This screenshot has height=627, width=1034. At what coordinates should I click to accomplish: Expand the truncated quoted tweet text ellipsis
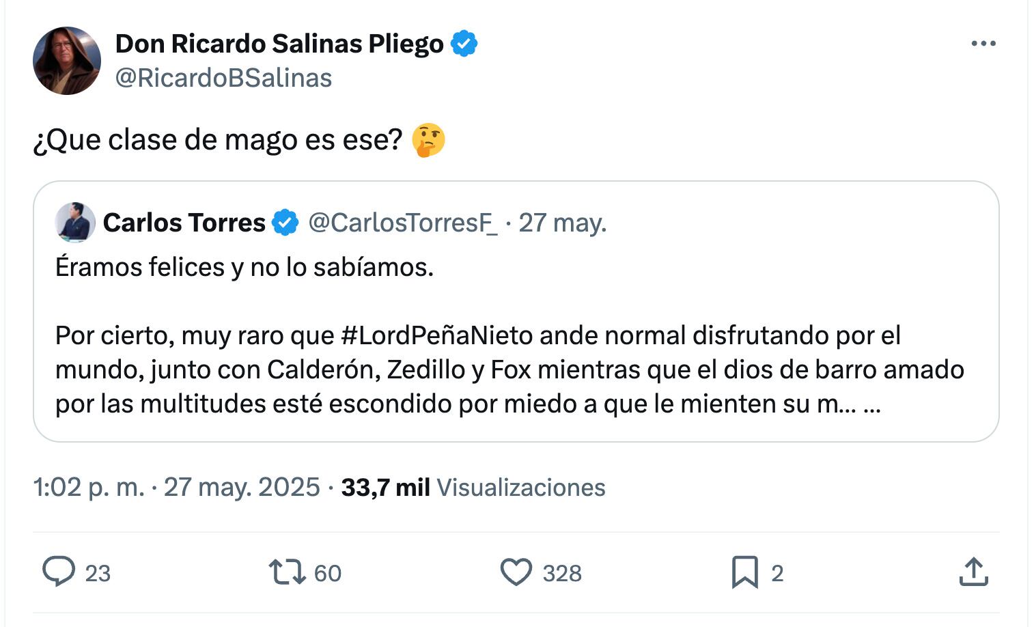click(872, 404)
